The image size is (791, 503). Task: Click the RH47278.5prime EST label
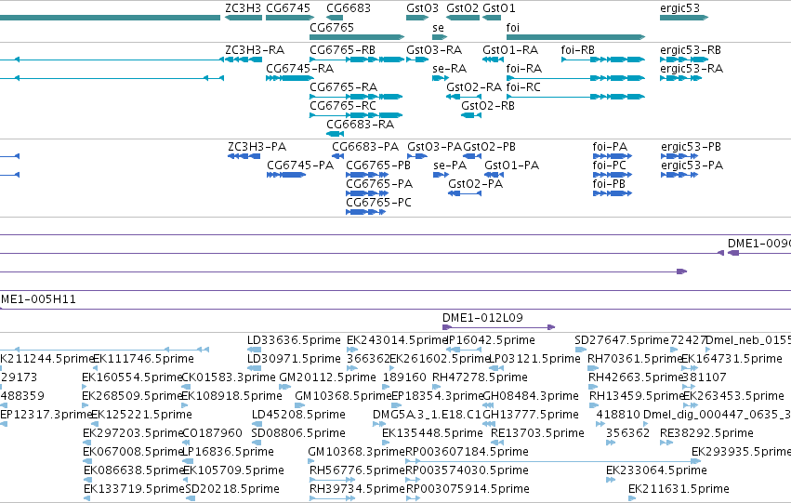click(481, 377)
